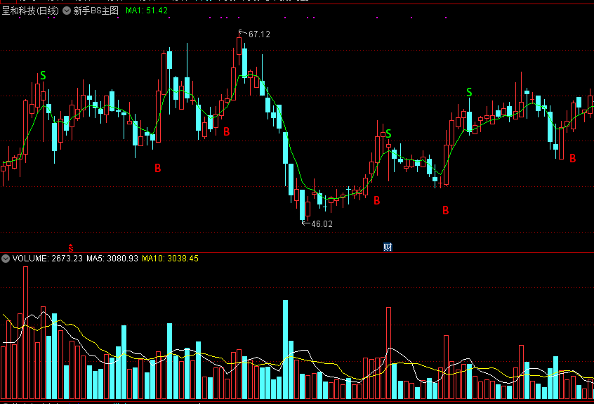
Task: Click the 呈和科技(日线) chart title
Action: tap(30, 11)
